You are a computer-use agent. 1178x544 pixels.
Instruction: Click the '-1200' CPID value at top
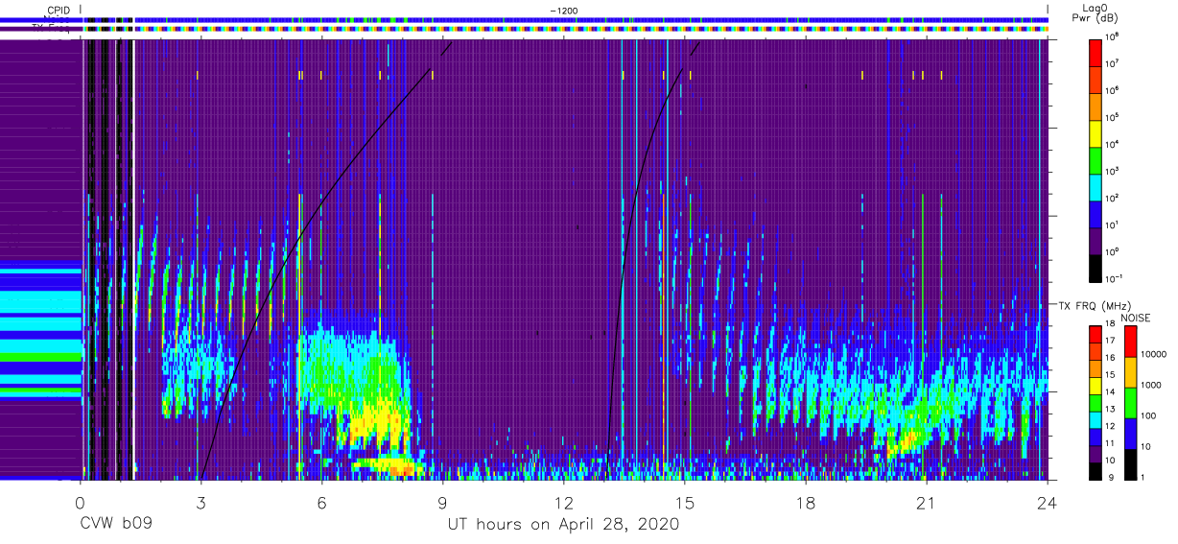point(563,10)
